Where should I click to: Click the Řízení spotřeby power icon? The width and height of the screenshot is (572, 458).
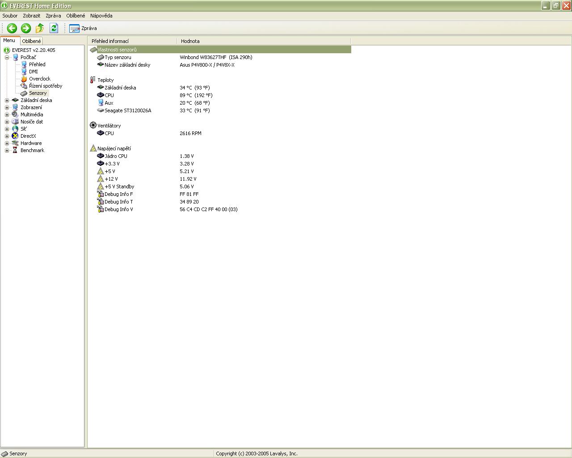[x=24, y=86]
